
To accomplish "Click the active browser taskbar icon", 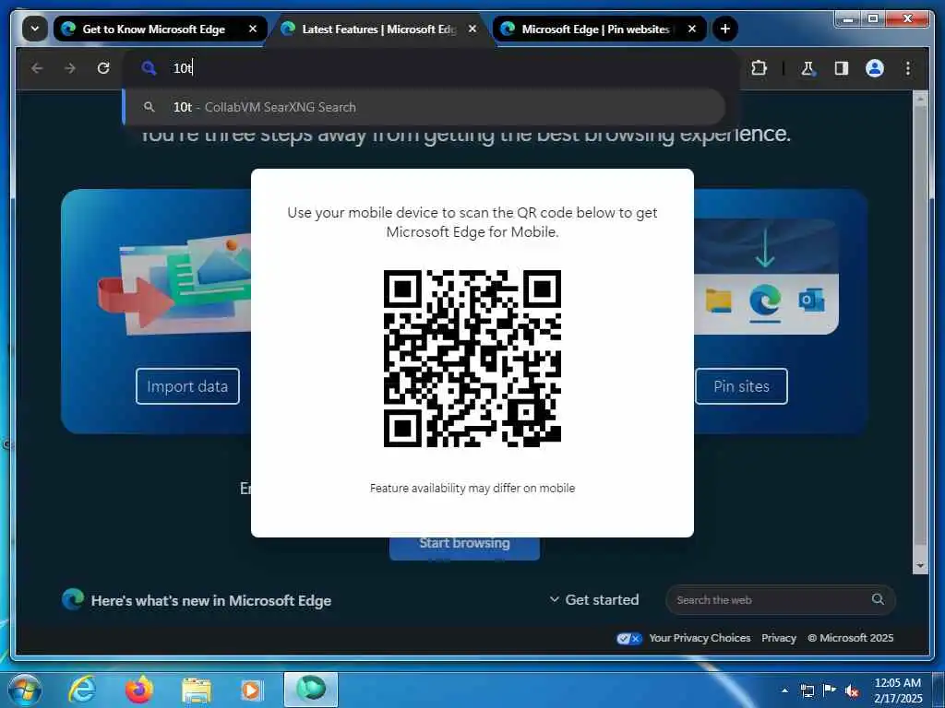I will [311, 690].
